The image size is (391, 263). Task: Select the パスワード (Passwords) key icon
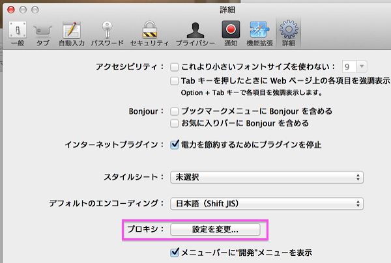108,34
